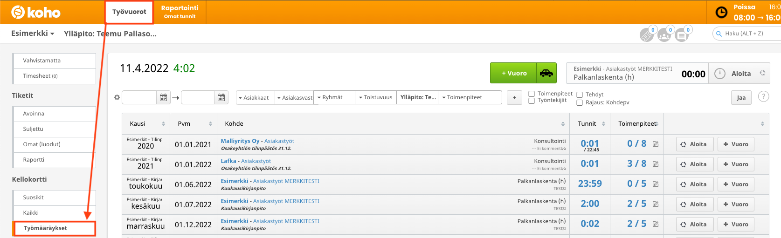Sort by the Kausi column
781x238 pixels.
click(146, 124)
